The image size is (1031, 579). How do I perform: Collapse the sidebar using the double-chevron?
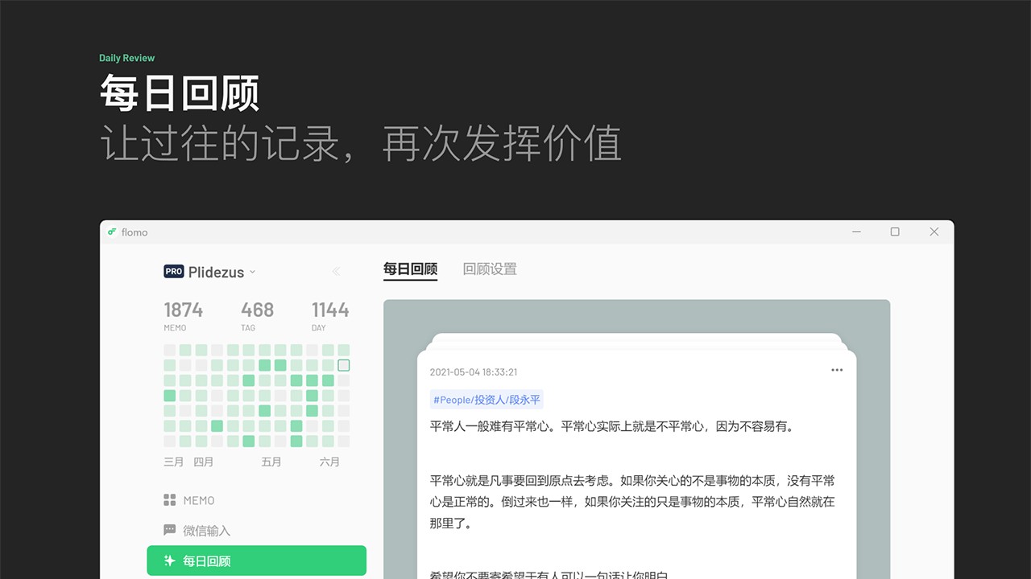click(337, 271)
